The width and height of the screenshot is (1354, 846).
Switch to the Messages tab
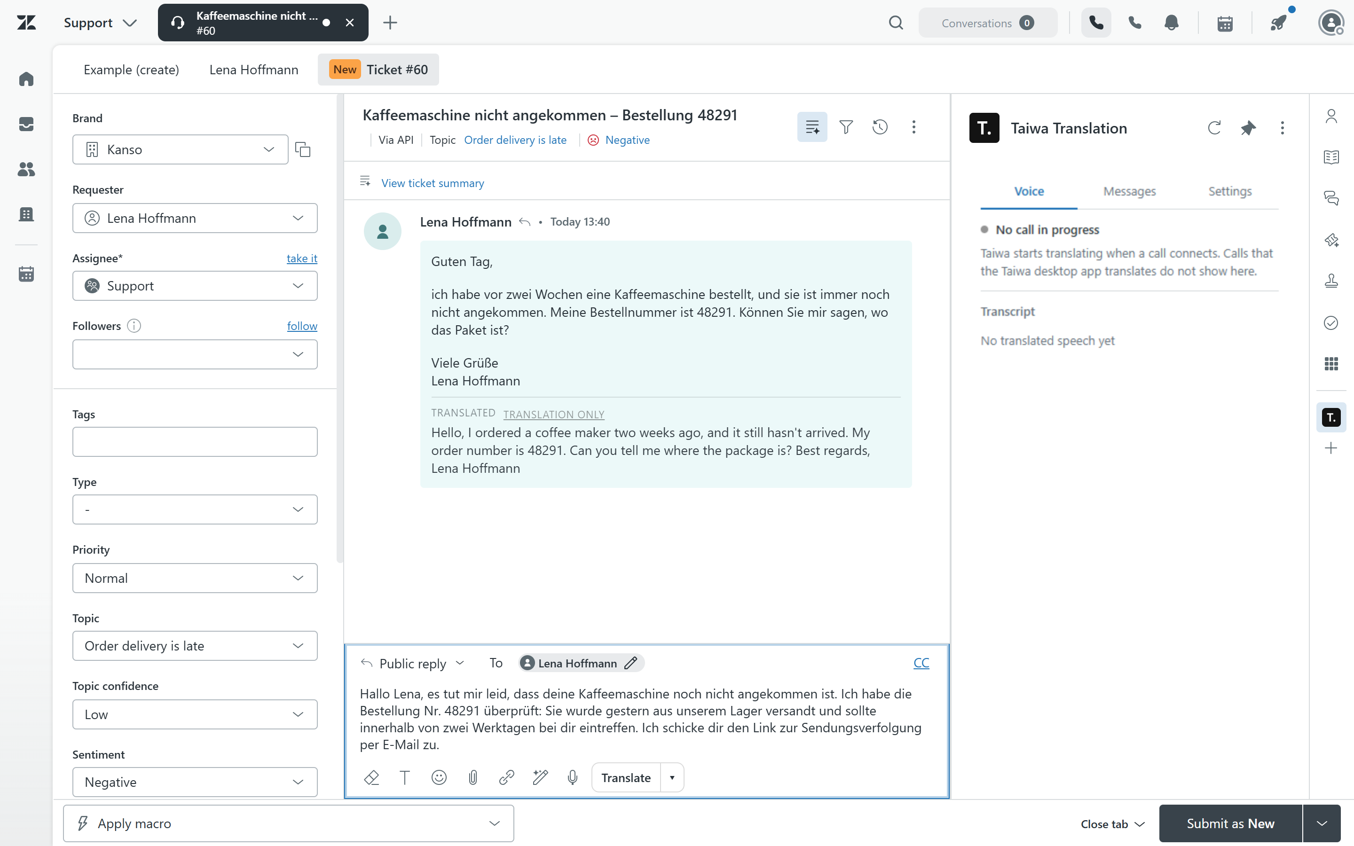pyautogui.click(x=1129, y=191)
